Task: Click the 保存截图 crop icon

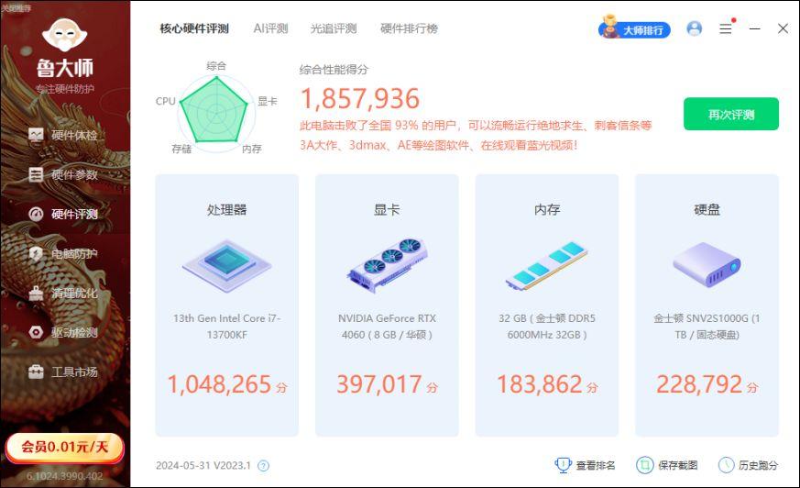Action: (644, 465)
